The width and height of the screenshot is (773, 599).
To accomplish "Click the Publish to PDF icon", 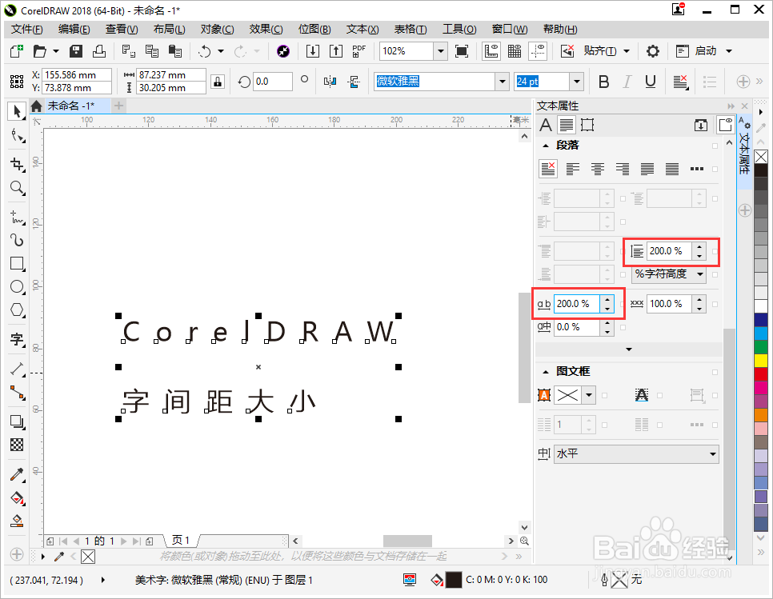I will coord(358,50).
